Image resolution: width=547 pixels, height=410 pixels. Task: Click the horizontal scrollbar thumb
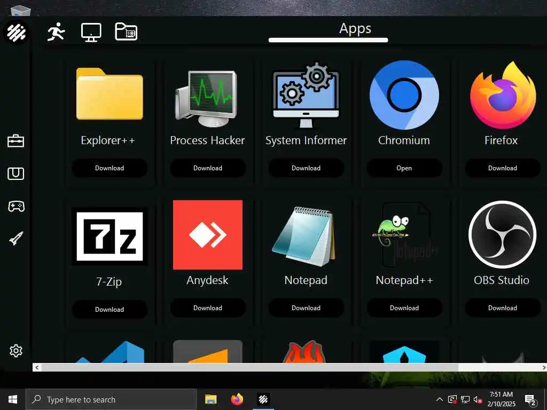coord(250,367)
